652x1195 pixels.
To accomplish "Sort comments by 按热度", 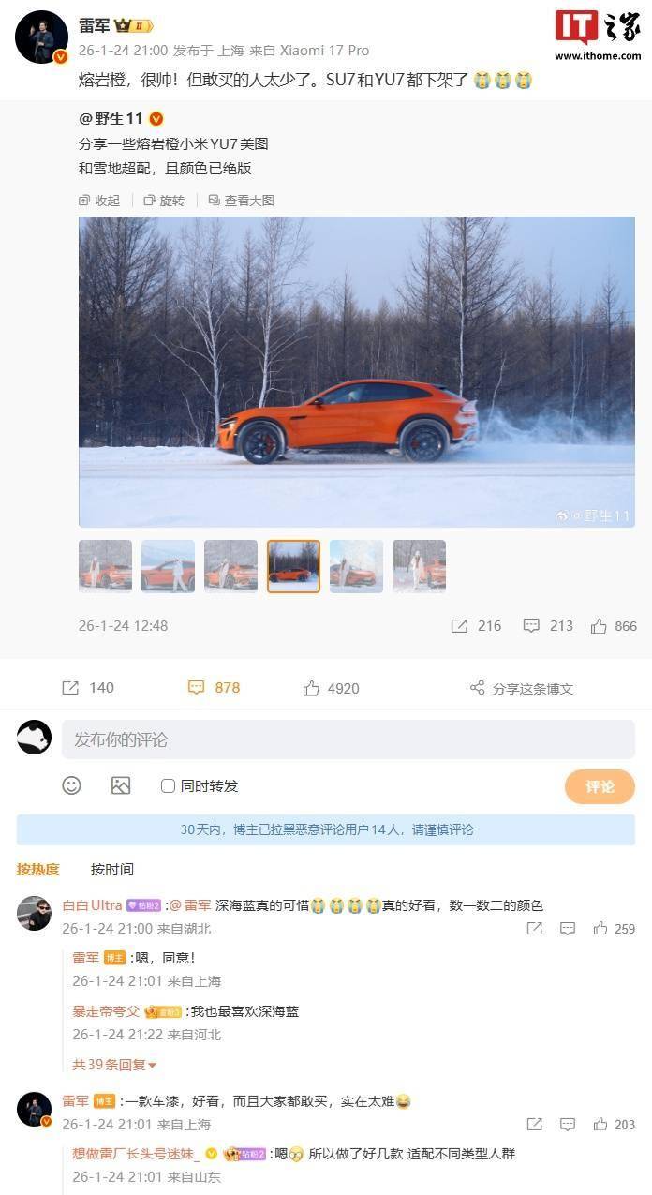I will (37, 869).
